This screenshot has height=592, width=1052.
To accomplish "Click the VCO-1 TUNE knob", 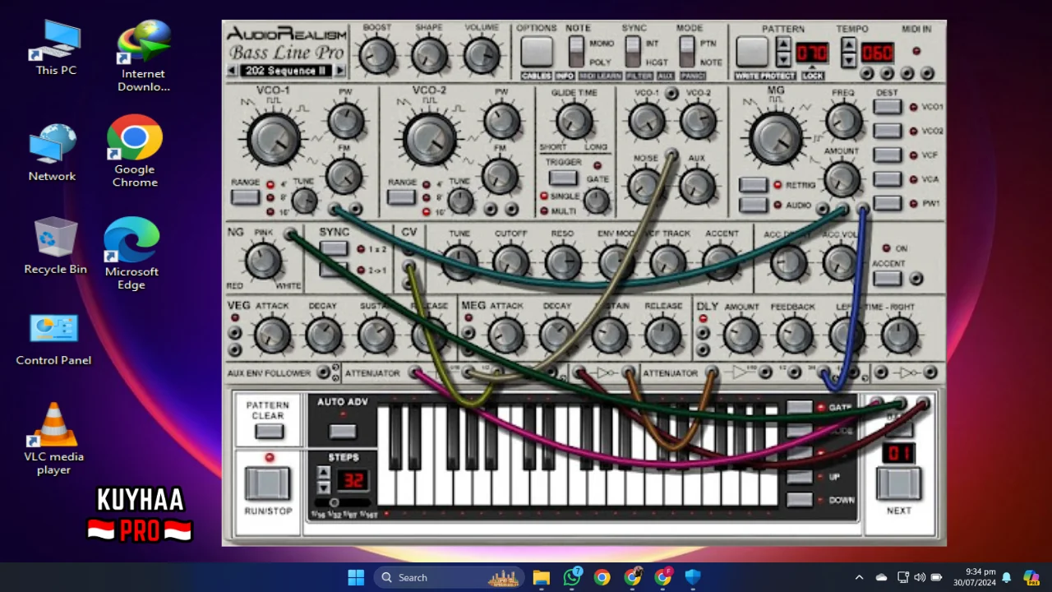I will pyautogui.click(x=304, y=200).
